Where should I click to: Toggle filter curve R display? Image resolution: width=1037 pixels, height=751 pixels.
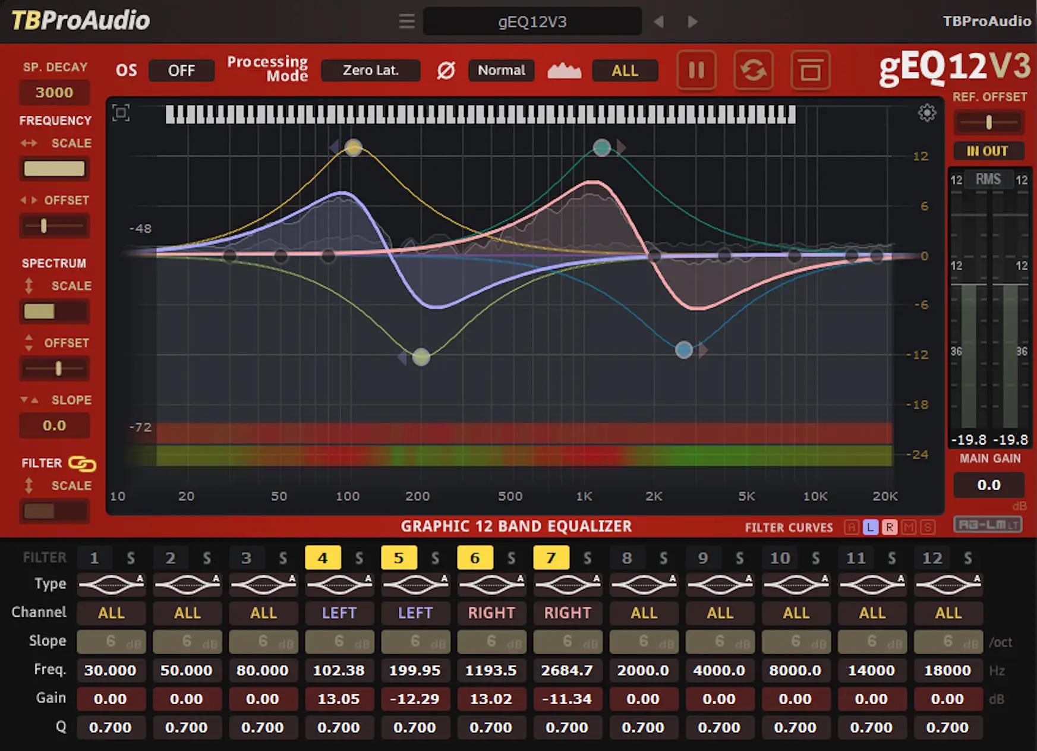point(890,527)
